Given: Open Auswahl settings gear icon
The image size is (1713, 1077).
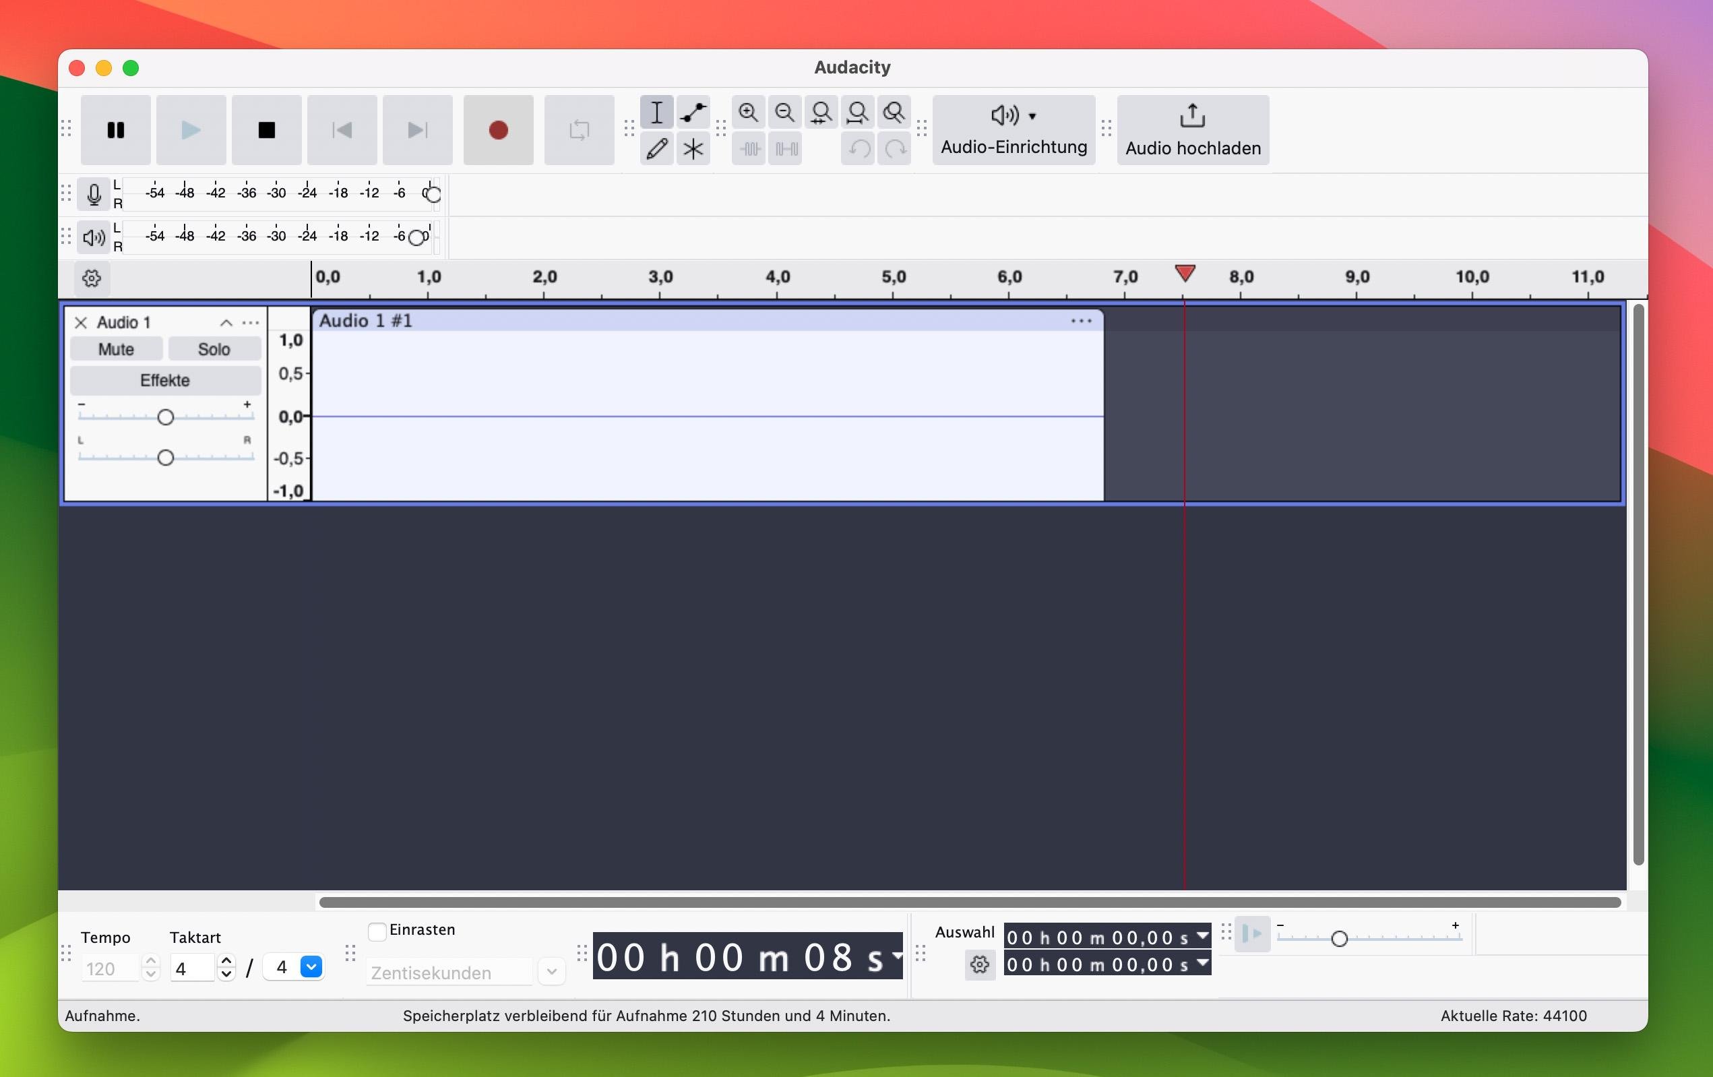Looking at the screenshot, I should [980, 964].
